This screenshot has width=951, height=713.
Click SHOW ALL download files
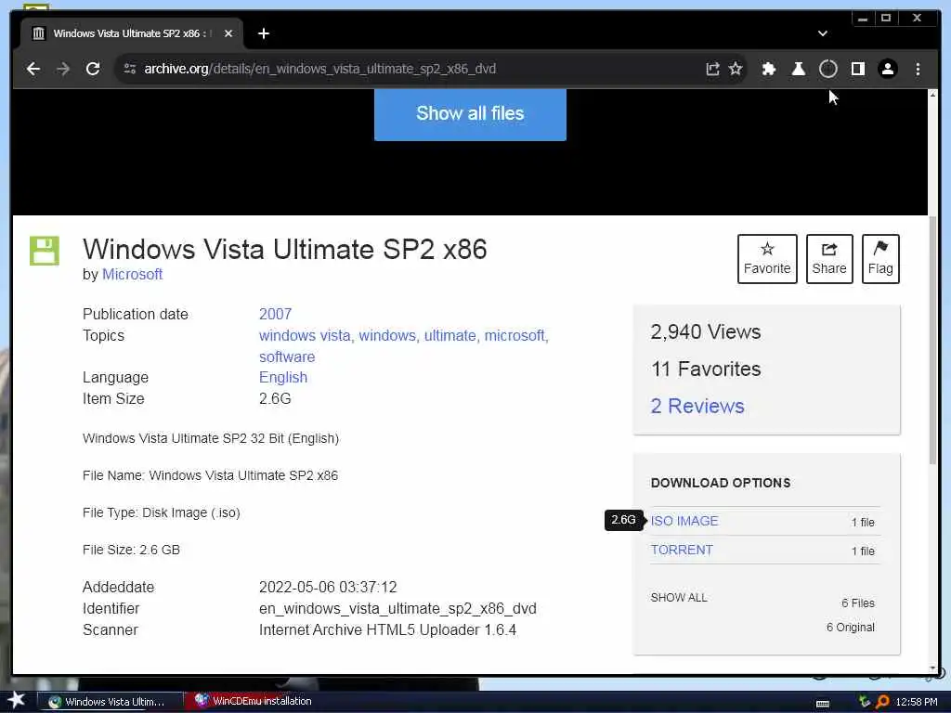click(679, 597)
